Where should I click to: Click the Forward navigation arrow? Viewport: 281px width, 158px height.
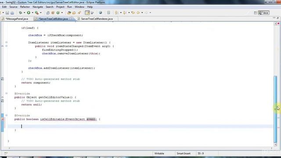[x=146, y=13]
